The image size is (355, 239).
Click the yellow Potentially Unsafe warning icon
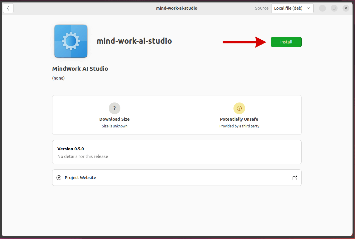[x=239, y=108]
